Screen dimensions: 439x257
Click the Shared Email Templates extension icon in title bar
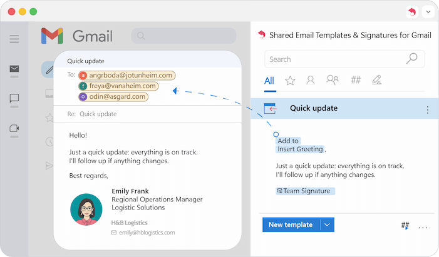(412, 12)
